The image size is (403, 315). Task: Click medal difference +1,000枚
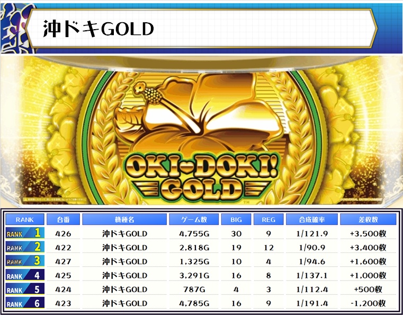(368, 275)
